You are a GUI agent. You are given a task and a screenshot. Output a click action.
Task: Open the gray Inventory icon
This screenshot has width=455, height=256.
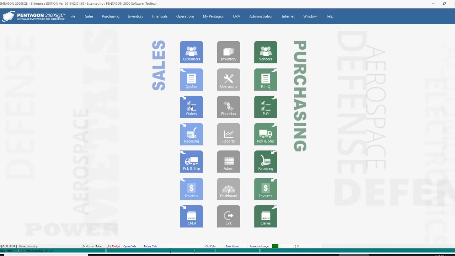pyautogui.click(x=229, y=52)
